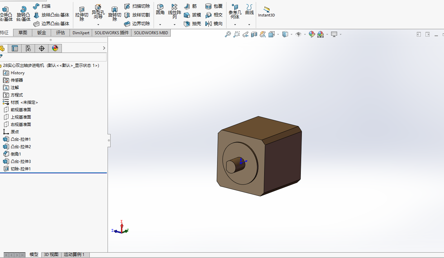The image size is (444, 258).
Task: Select the Swept Boss/Base (扫描) tool
Action: click(42, 6)
